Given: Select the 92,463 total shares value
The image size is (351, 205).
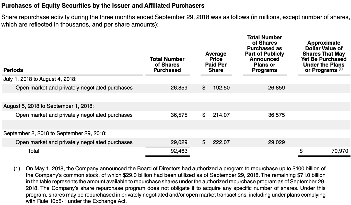Looking at the screenshot, I should [179, 151].
